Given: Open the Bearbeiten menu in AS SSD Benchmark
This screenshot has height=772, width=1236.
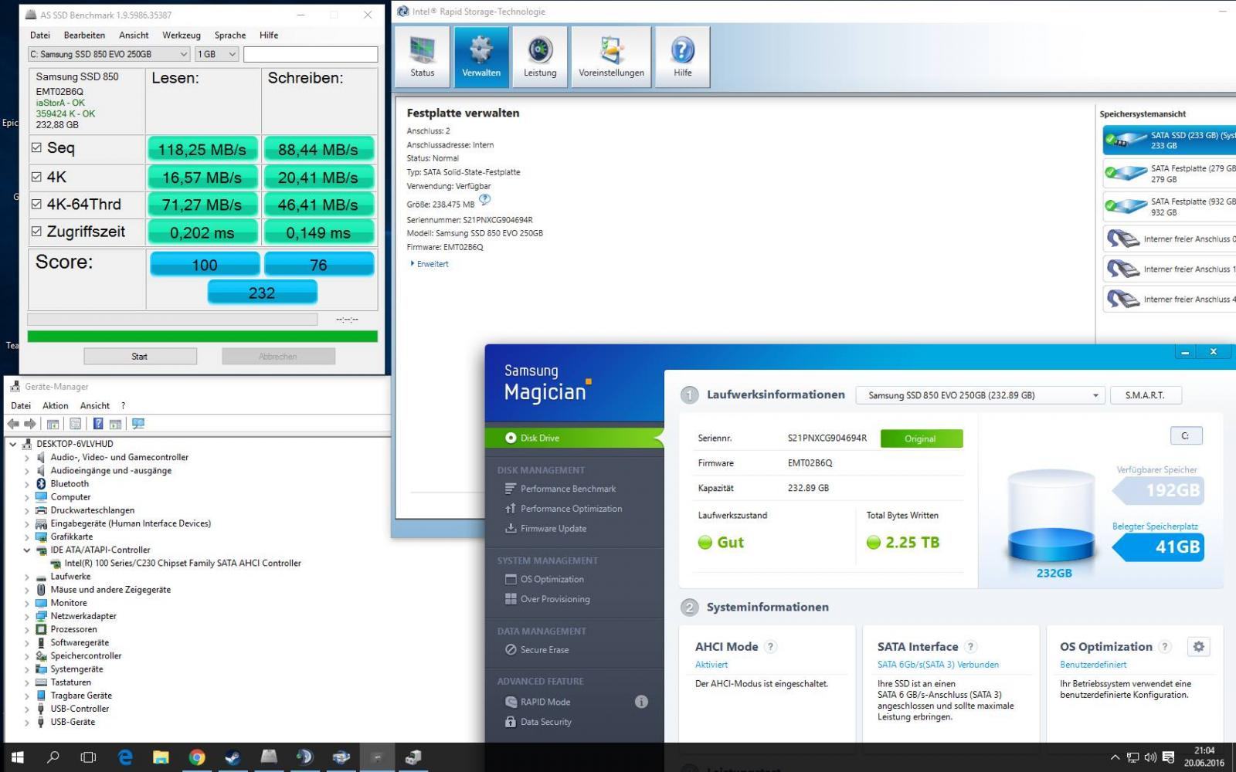Looking at the screenshot, I should pos(84,36).
